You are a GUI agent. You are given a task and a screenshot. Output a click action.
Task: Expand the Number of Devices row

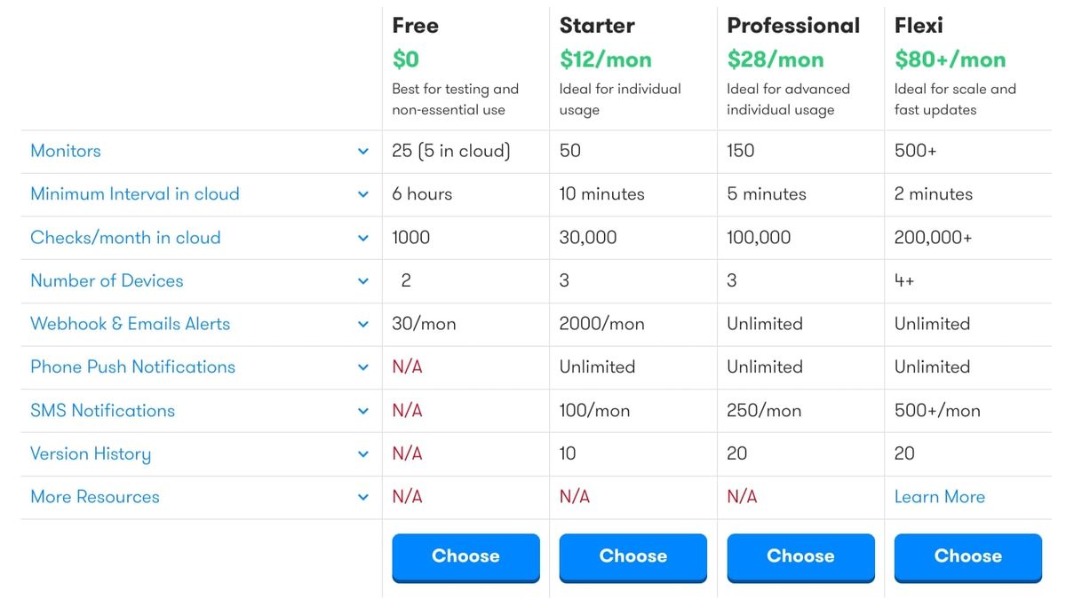click(x=363, y=280)
